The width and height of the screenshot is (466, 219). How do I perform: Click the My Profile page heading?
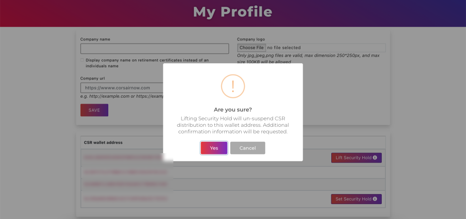pyautogui.click(x=233, y=12)
